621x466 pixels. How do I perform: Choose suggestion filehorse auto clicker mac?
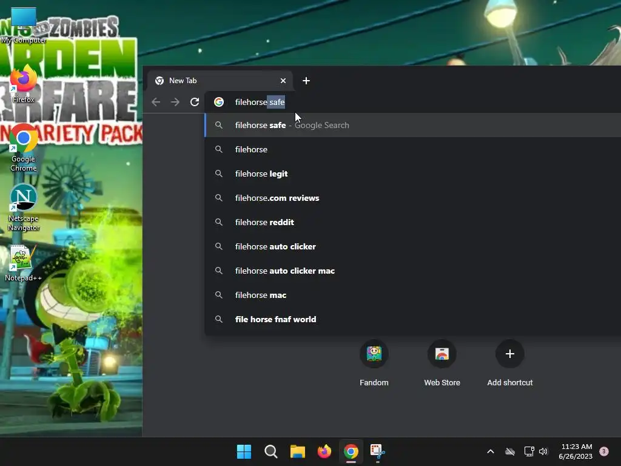412,271
